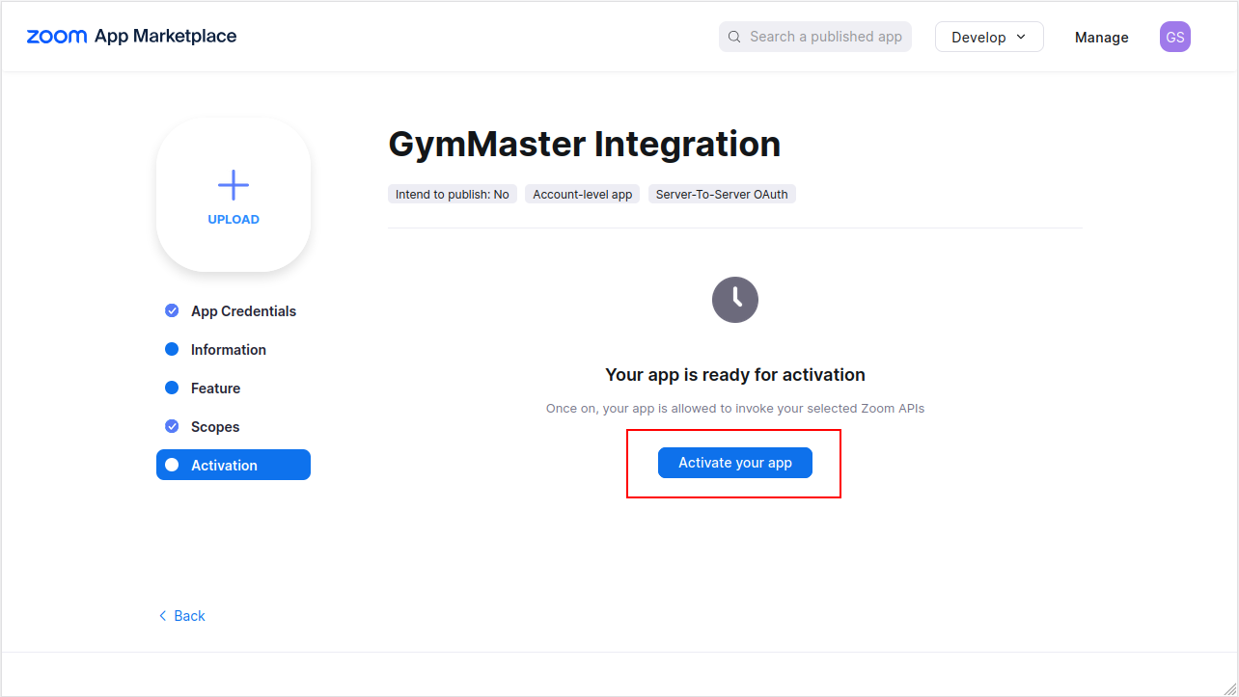Click the search magnifier icon
This screenshot has width=1239, height=697.
coord(735,37)
